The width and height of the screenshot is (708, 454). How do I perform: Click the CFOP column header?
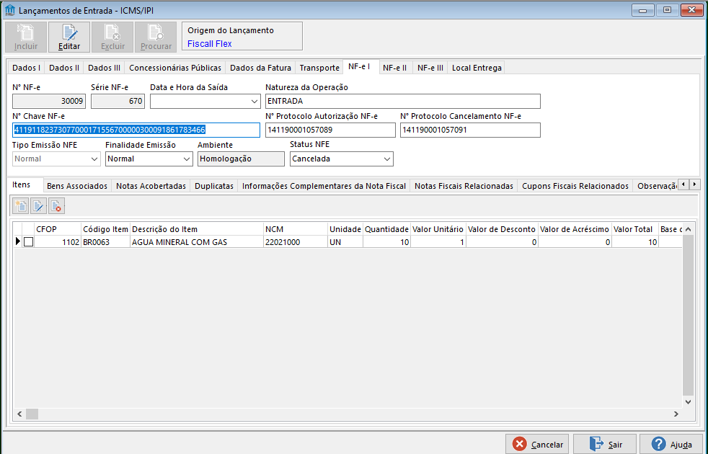pos(58,229)
